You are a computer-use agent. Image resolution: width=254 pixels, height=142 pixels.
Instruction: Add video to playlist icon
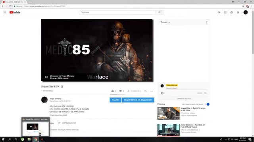[146, 91]
